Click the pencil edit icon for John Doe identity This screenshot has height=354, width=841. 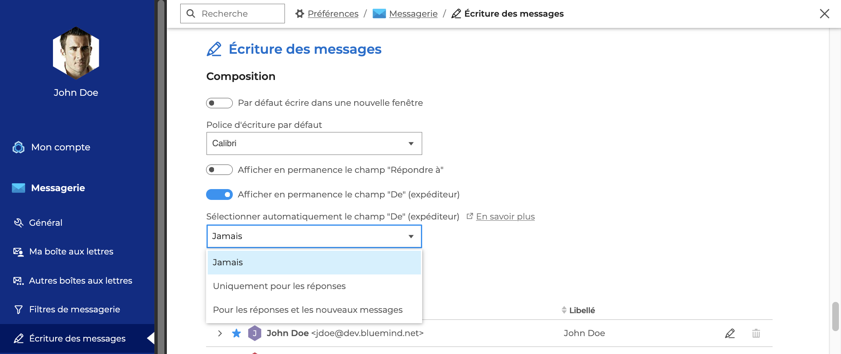pyautogui.click(x=730, y=333)
